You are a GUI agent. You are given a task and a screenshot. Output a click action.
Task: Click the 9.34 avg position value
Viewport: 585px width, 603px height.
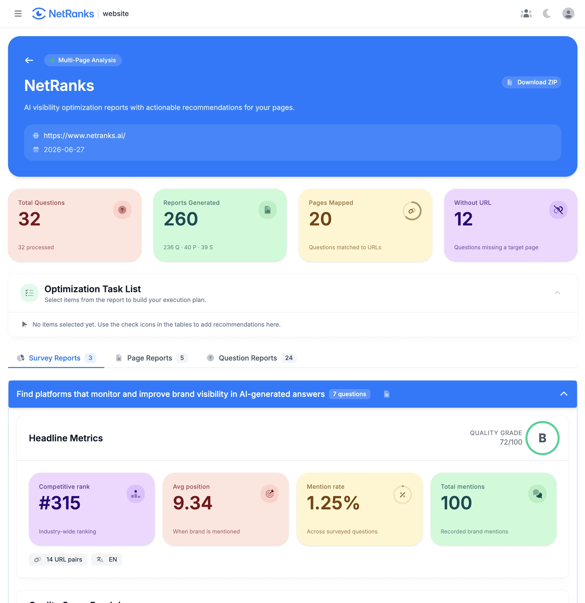tap(192, 503)
